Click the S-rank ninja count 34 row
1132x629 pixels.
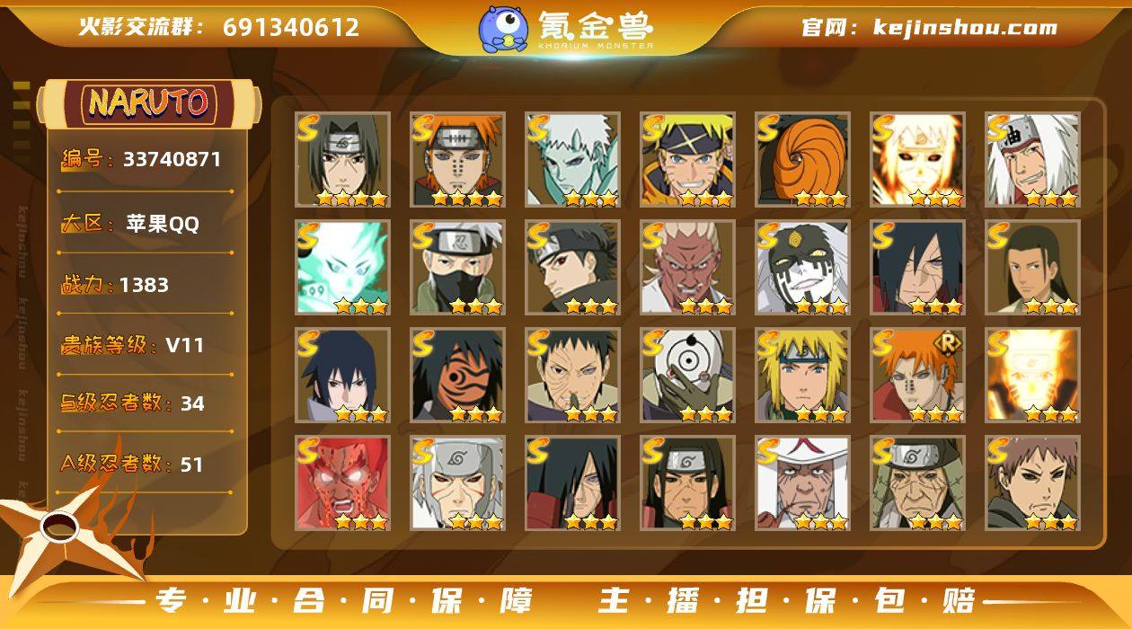(146, 403)
